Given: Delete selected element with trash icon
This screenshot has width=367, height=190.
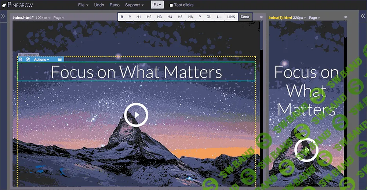Looking at the screenshot, I should click(21, 60).
